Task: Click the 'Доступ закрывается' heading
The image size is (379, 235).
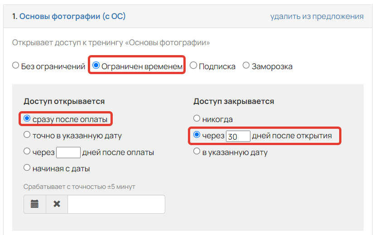Action: pyautogui.click(x=234, y=101)
